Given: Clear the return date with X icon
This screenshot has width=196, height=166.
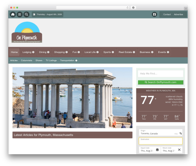Looking at the screenshot, I should click(179, 150).
